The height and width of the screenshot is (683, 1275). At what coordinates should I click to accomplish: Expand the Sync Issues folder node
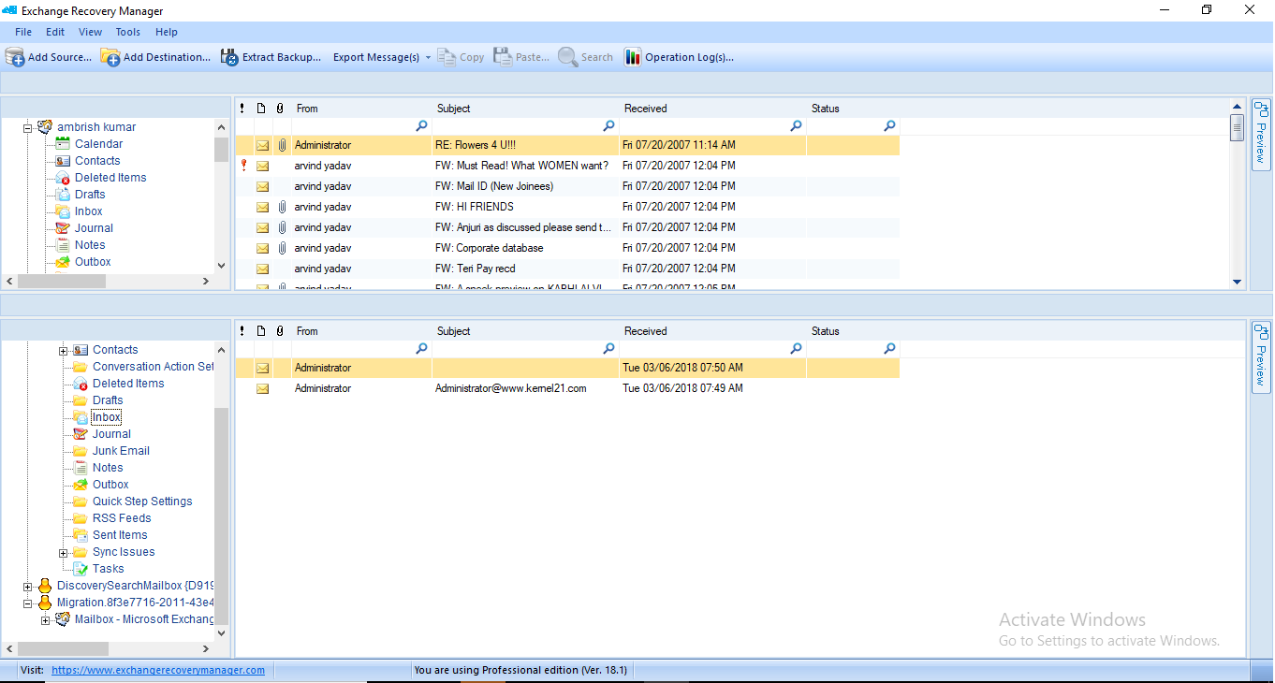(64, 552)
